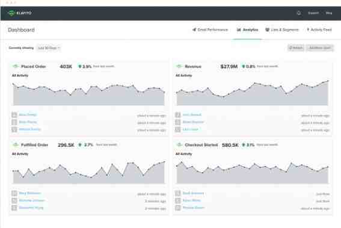Open second customer name in Placed Order
This screenshot has width=341, height=228.
[28, 122]
